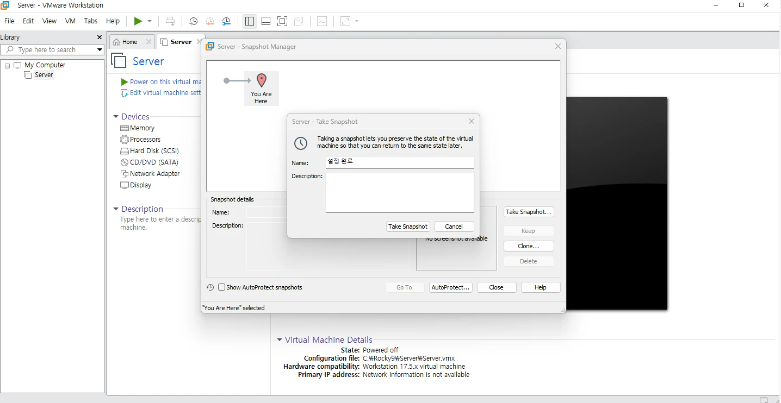Screen dimensions: 781x403
Task: Open the Tabs menu
Action: [x=91, y=21]
